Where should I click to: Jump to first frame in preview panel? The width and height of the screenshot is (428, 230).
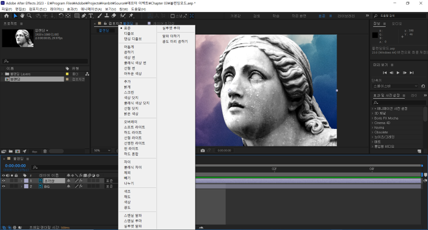[x=385, y=72]
